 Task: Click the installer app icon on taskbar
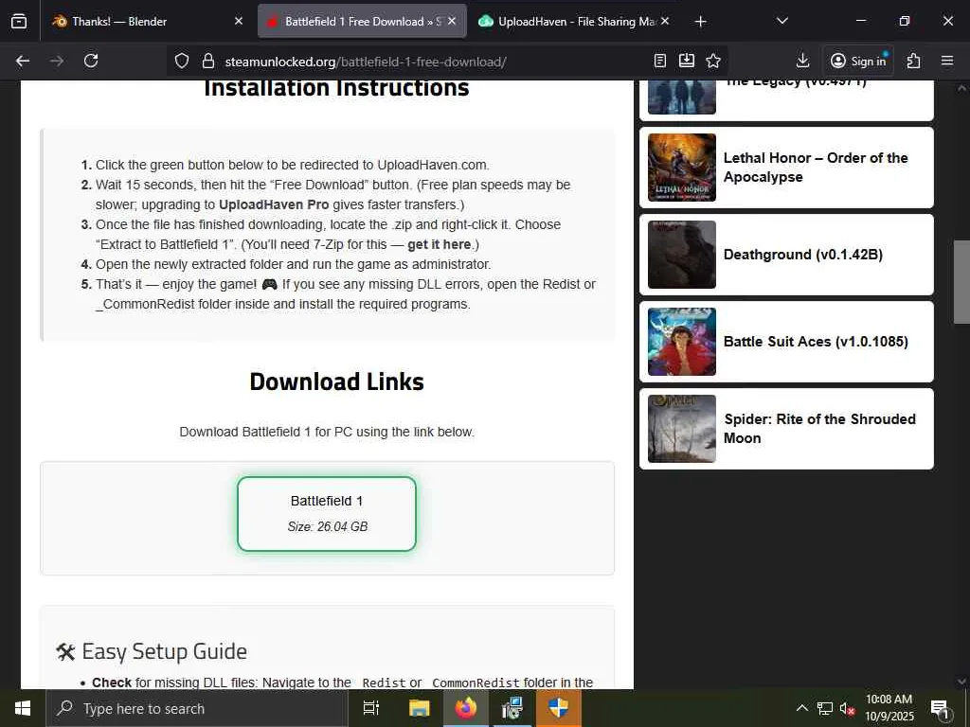tap(512, 708)
